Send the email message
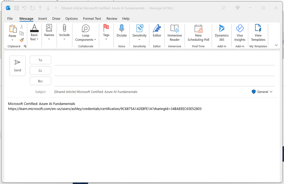Viewport: 284px width, 184px height. click(x=17, y=66)
